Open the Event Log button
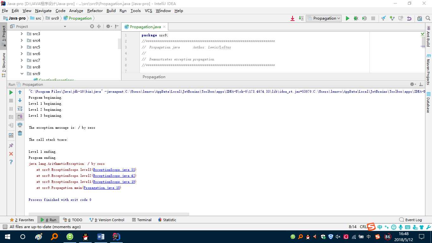Image resolution: width=432 pixels, height=243 pixels. pos(410,220)
